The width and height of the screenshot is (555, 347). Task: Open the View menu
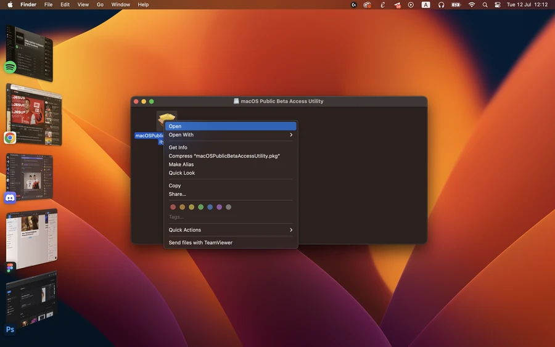pos(83,4)
